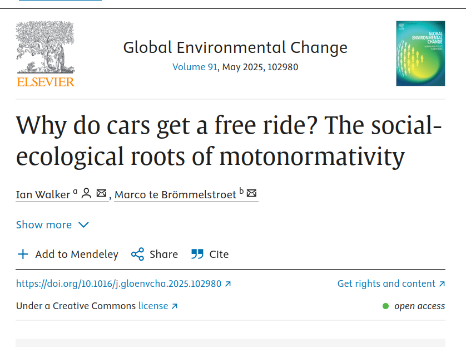Expand the Show more author information
This screenshot has height=347, width=466.
(x=44, y=225)
